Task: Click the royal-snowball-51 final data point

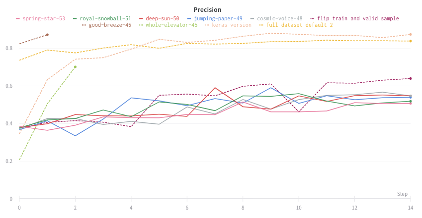Action: (x=411, y=101)
